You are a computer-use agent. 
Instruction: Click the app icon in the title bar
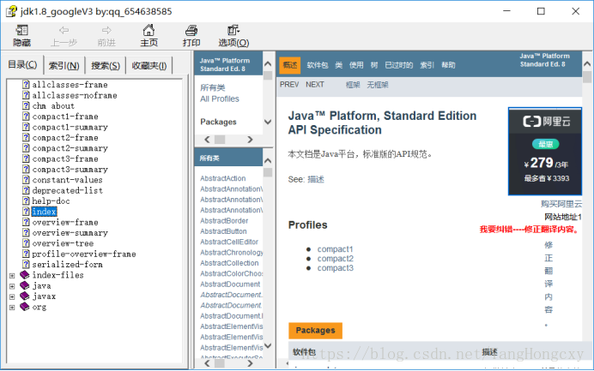pos(11,11)
